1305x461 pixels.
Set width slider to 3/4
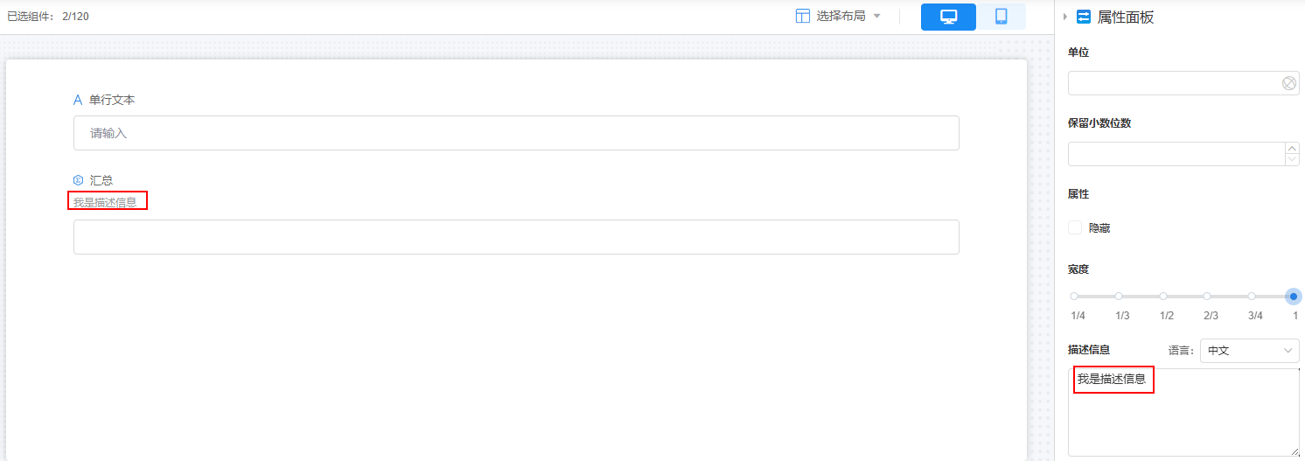point(1252,297)
